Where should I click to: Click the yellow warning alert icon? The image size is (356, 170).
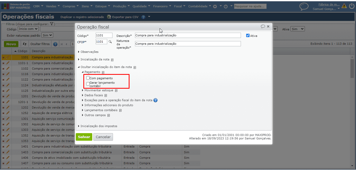tap(344, 6)
